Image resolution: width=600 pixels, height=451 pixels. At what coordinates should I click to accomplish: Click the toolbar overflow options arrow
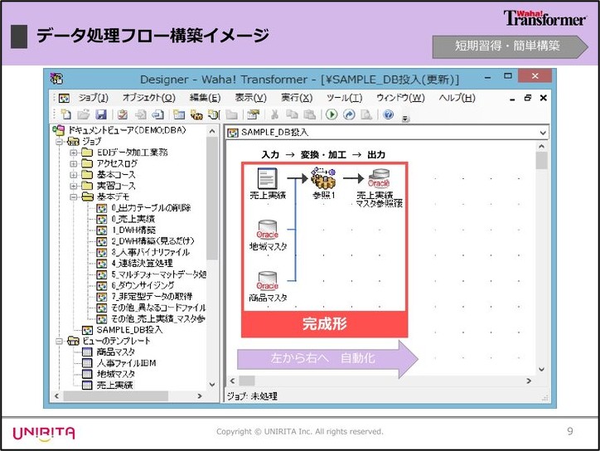click(405, 119)
